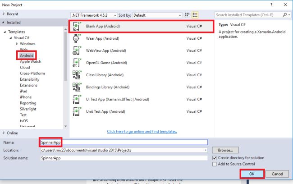Select the Blank App (Android) template icon

click(x=77, y=26)
